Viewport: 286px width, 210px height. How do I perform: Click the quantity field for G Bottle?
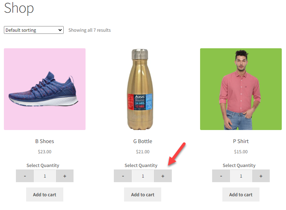[143, 176]
